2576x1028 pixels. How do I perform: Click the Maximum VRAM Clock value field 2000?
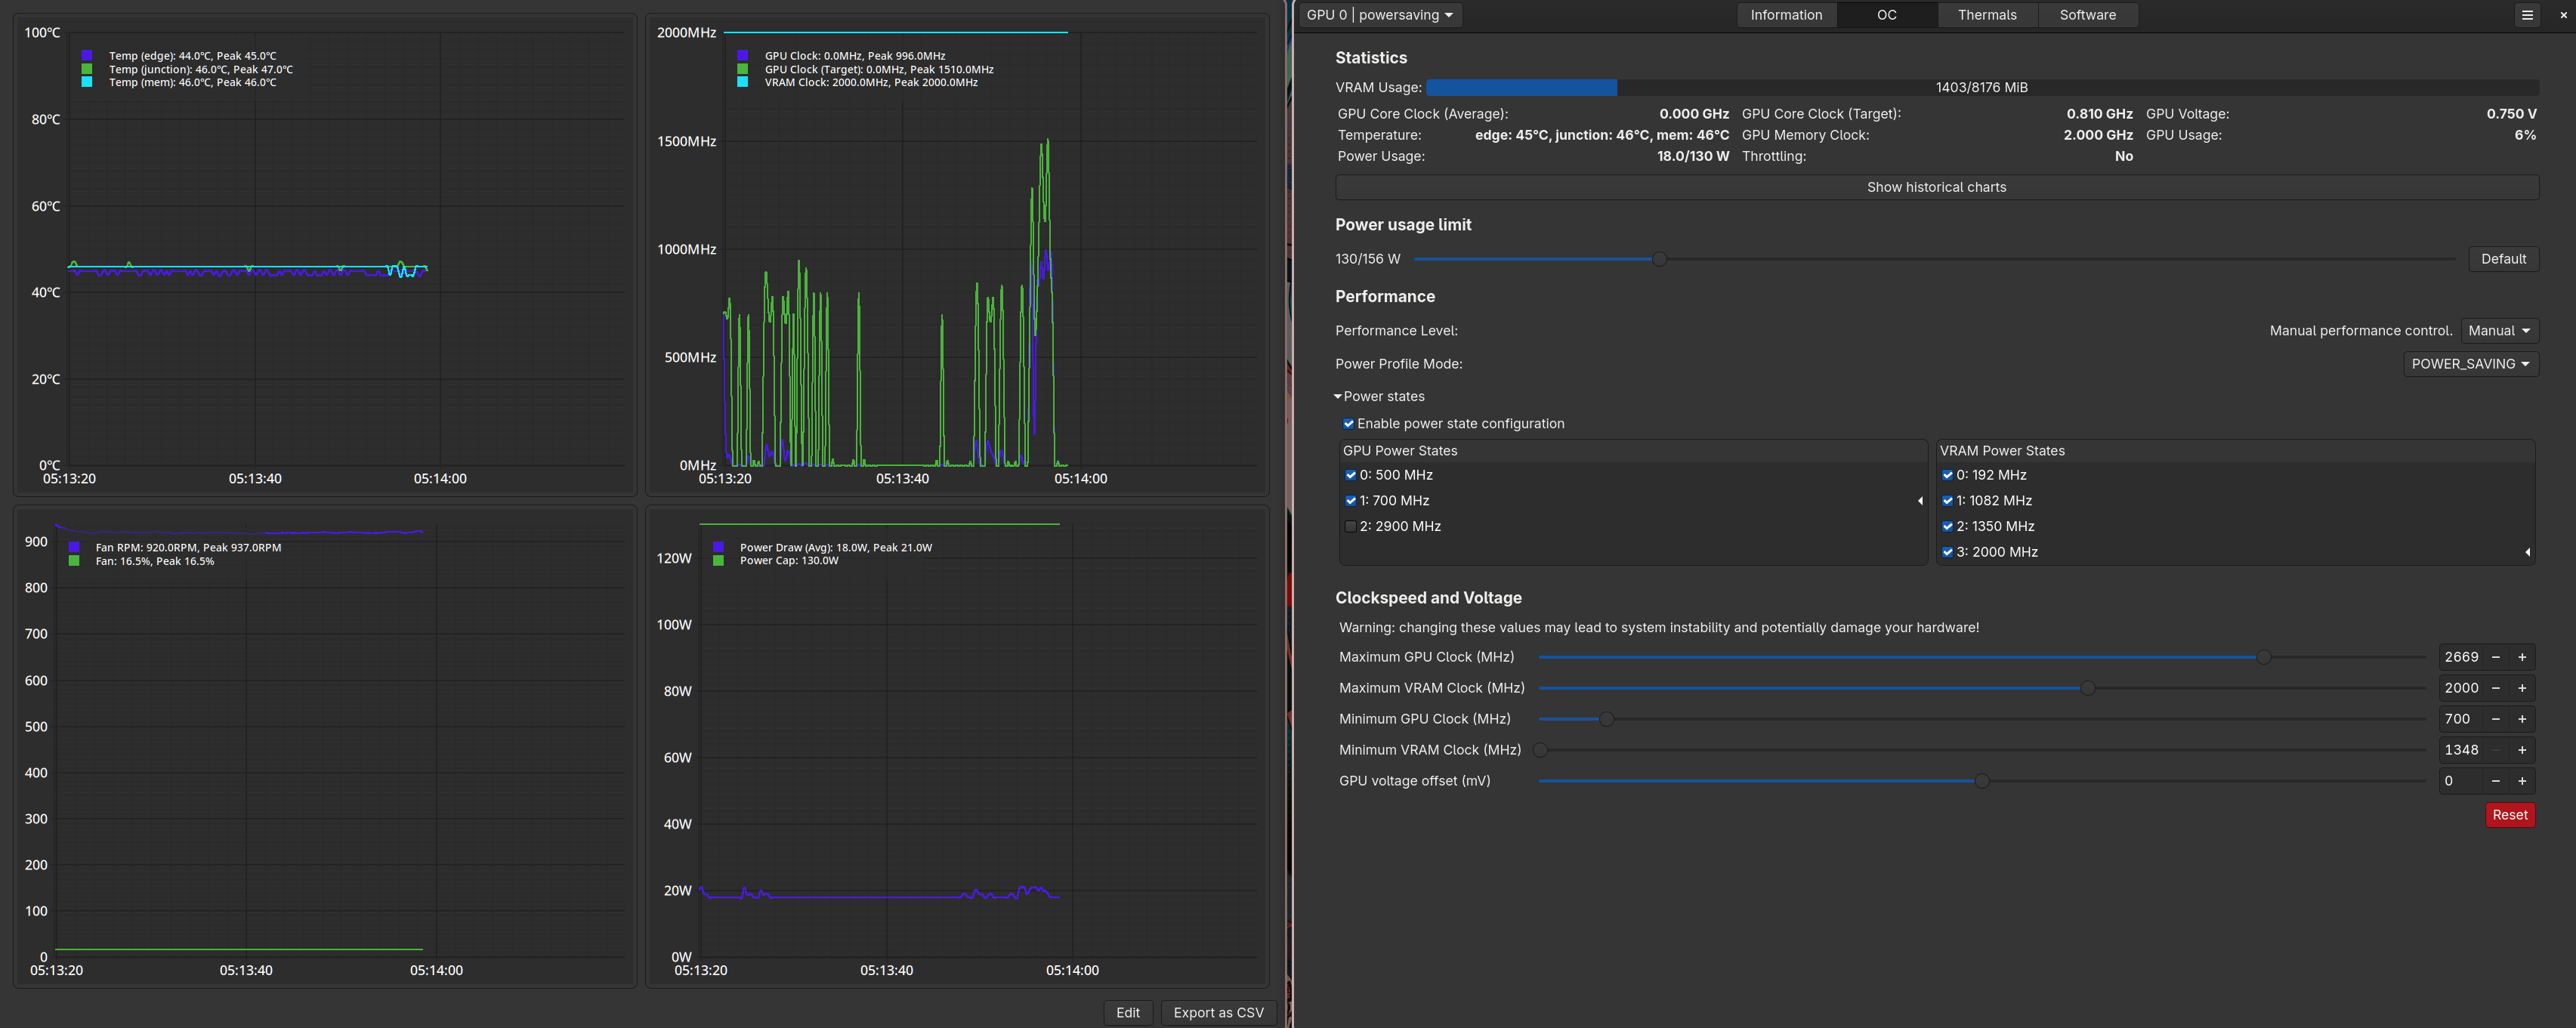coord(2461,688)
